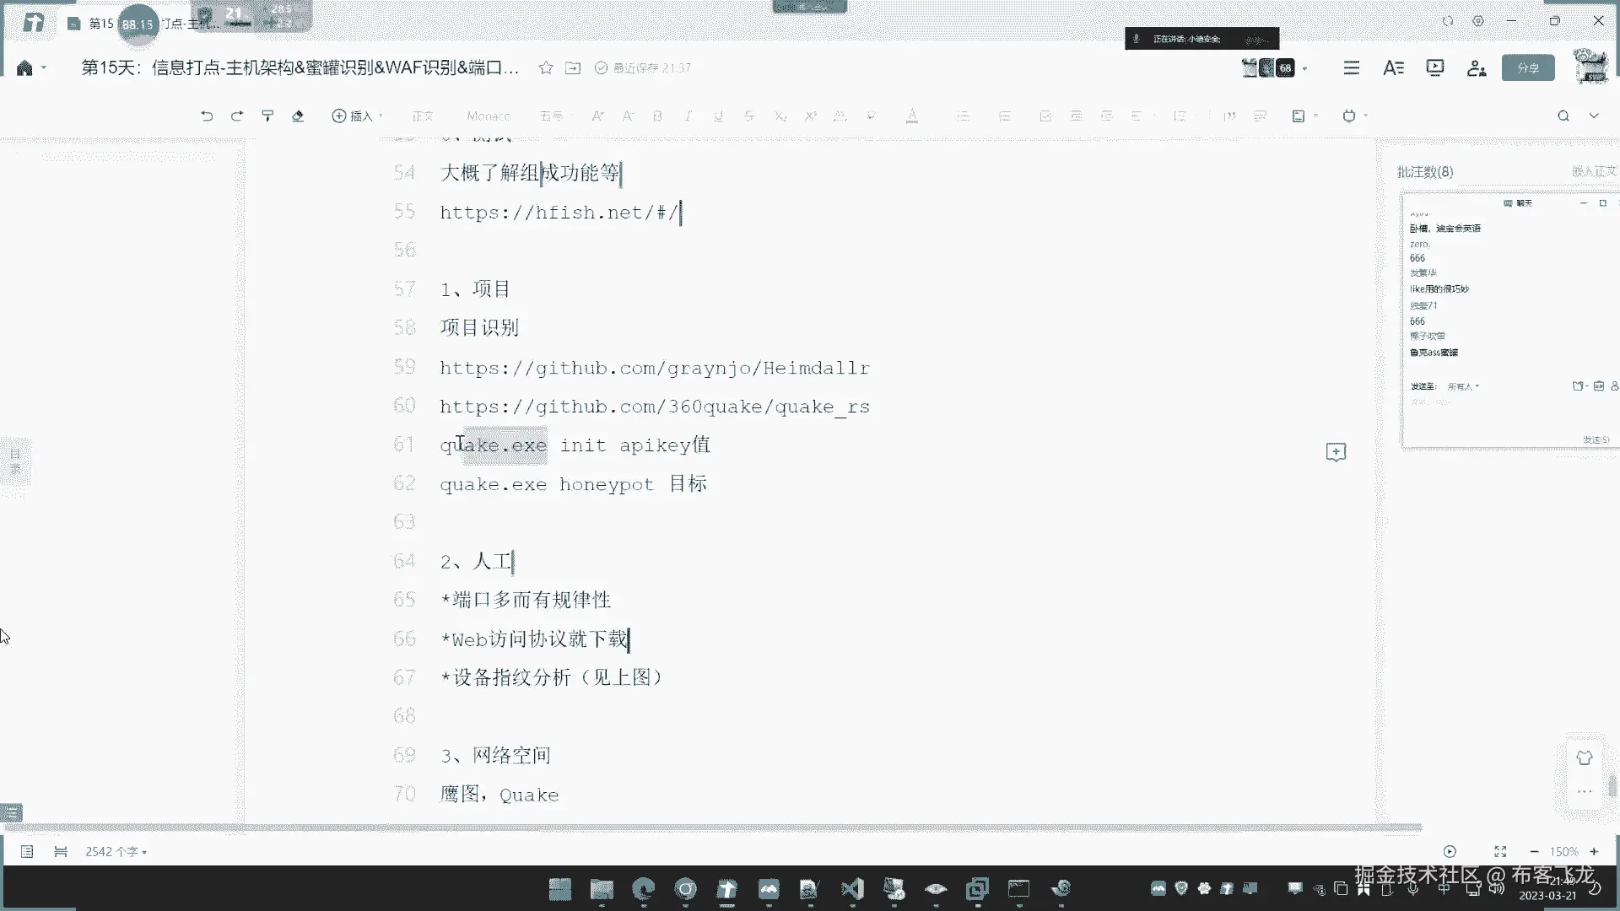Viewport: 1620px width, 911px height.
Task: Open presentation mode icon in header
Action: (1434, 68)
